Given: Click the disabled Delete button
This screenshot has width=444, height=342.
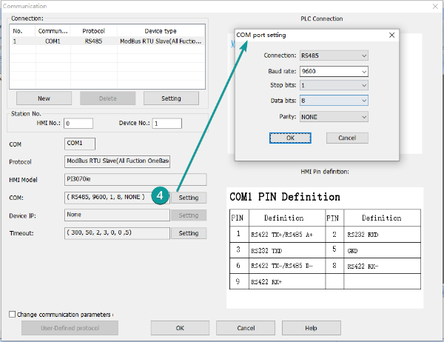Looking at the screenshot, I should click(x=107, y=98).
